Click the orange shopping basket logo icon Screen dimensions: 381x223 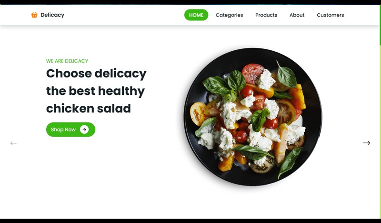coord(34,15)
